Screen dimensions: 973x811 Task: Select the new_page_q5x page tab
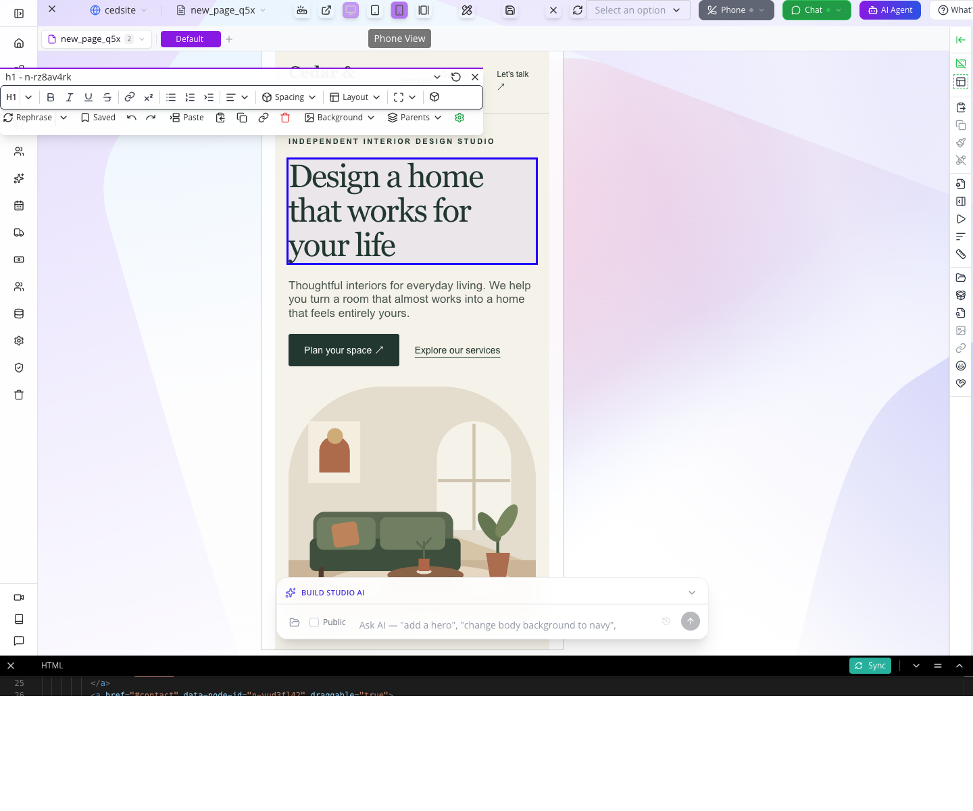97,39
